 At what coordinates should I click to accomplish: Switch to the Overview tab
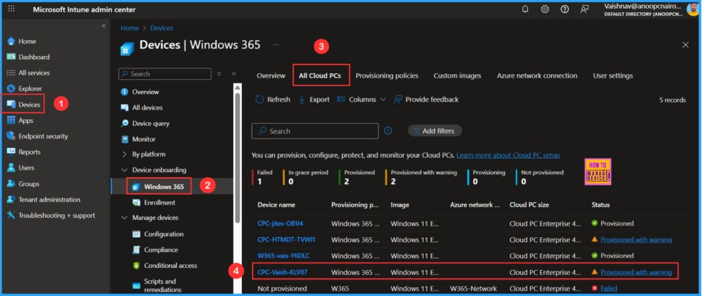pos(271,75)
